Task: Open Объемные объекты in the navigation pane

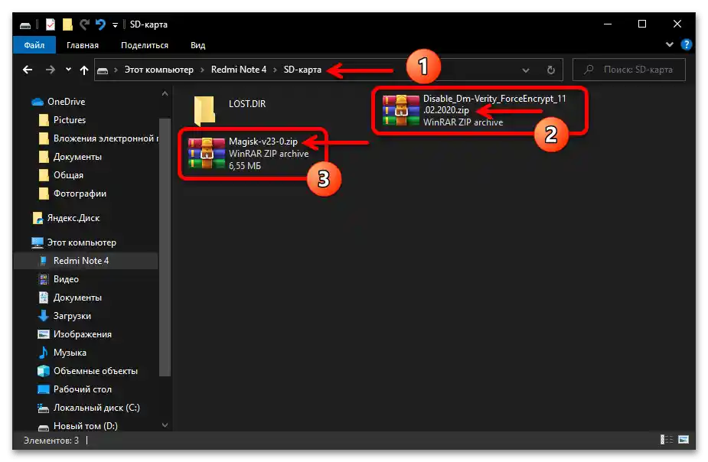Action: (95, 371)
